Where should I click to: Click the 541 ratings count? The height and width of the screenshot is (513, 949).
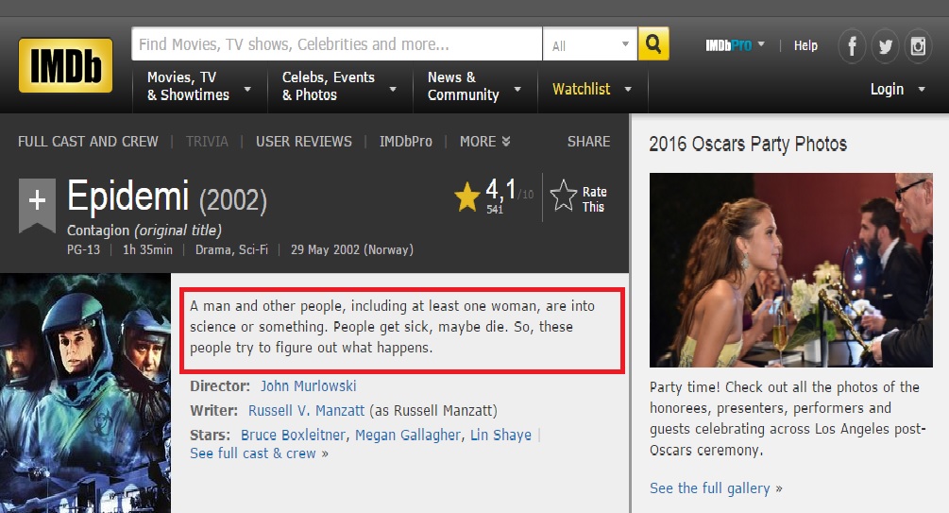coord(495,210)
